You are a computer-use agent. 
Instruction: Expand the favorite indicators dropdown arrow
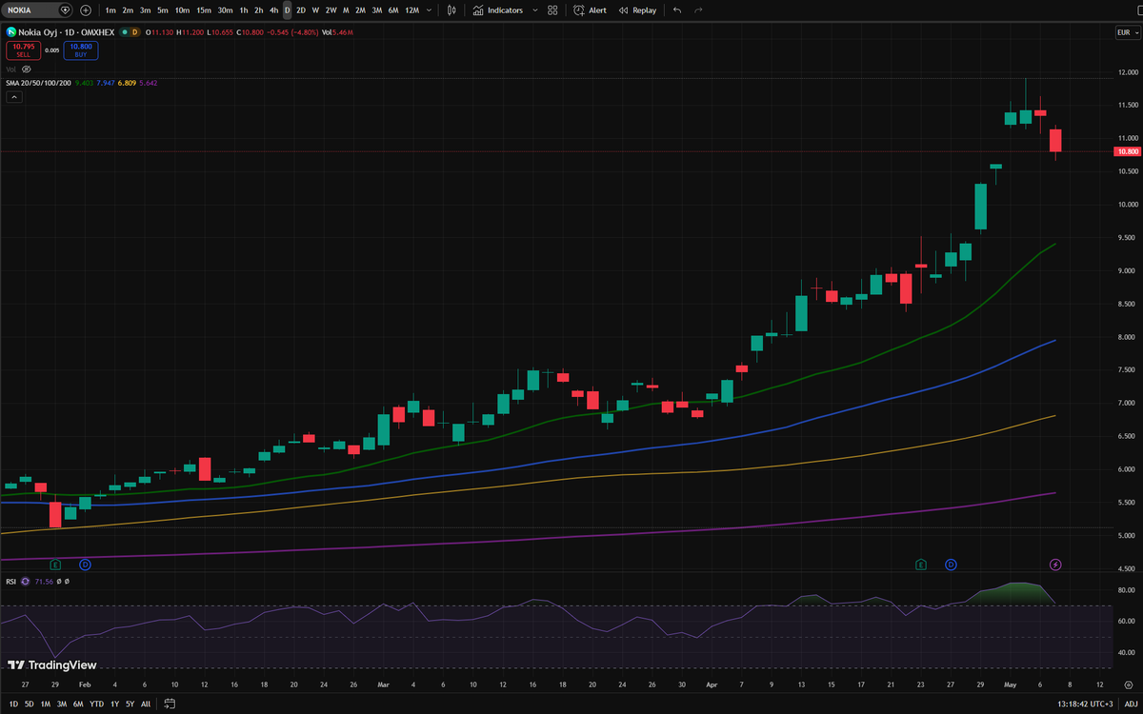point(534,10)
